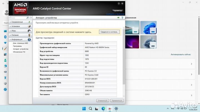
Task: Open the Windows Start menu
Action: click(84, 109)
